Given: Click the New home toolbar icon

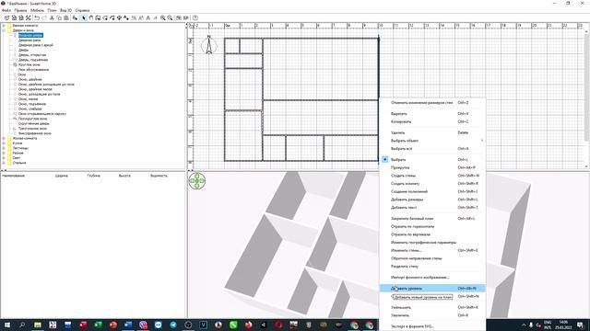Looking at the screenshot, I should [x=6, y=18].
